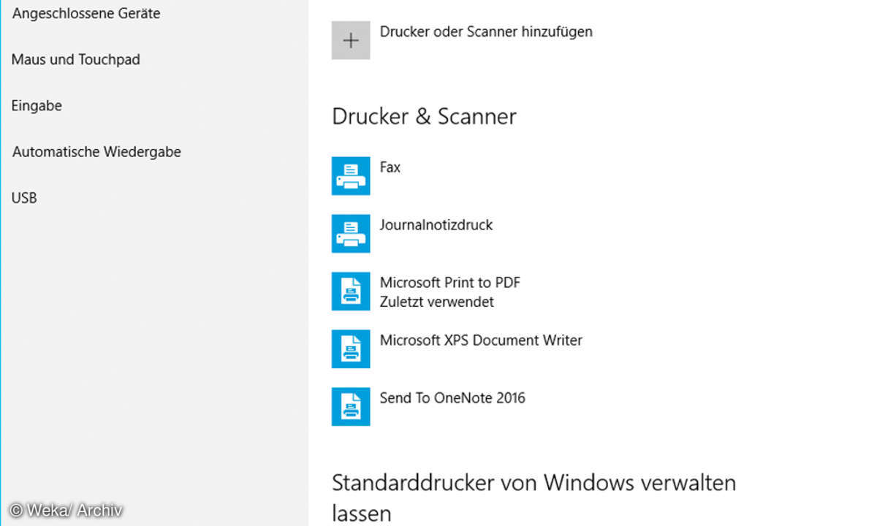Select the Fax device name

coord(390,167)
